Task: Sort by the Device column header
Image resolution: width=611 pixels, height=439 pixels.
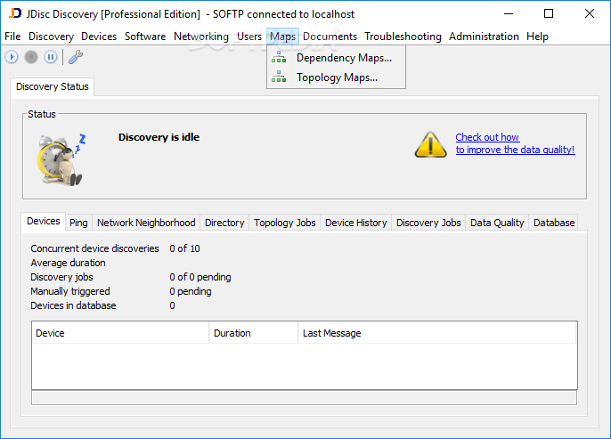Action: point(120,333)
